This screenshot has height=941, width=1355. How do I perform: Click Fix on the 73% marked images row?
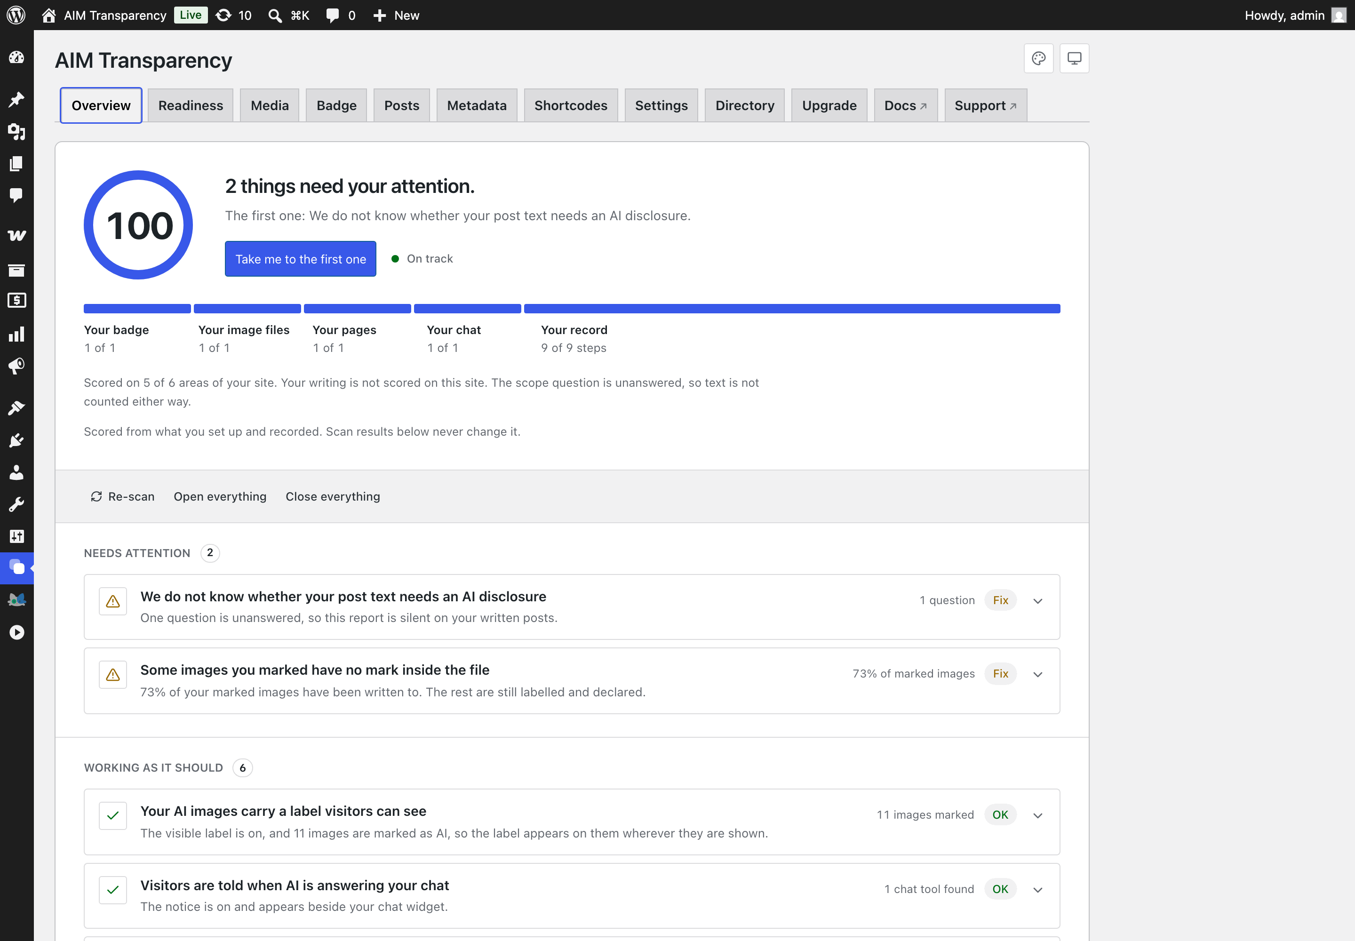(1000, 674)
